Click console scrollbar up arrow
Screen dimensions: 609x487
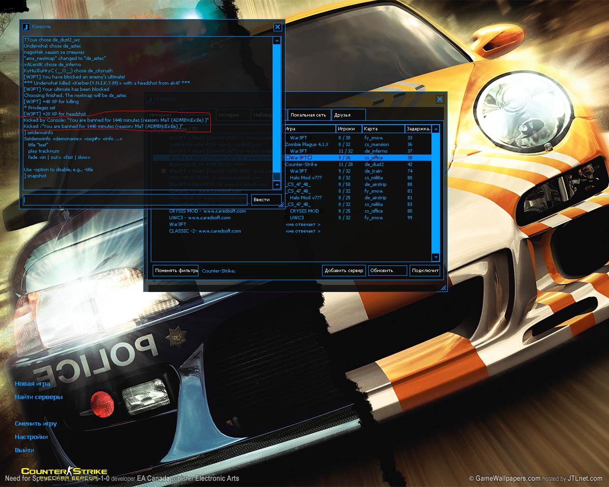[x=276, y=41]
